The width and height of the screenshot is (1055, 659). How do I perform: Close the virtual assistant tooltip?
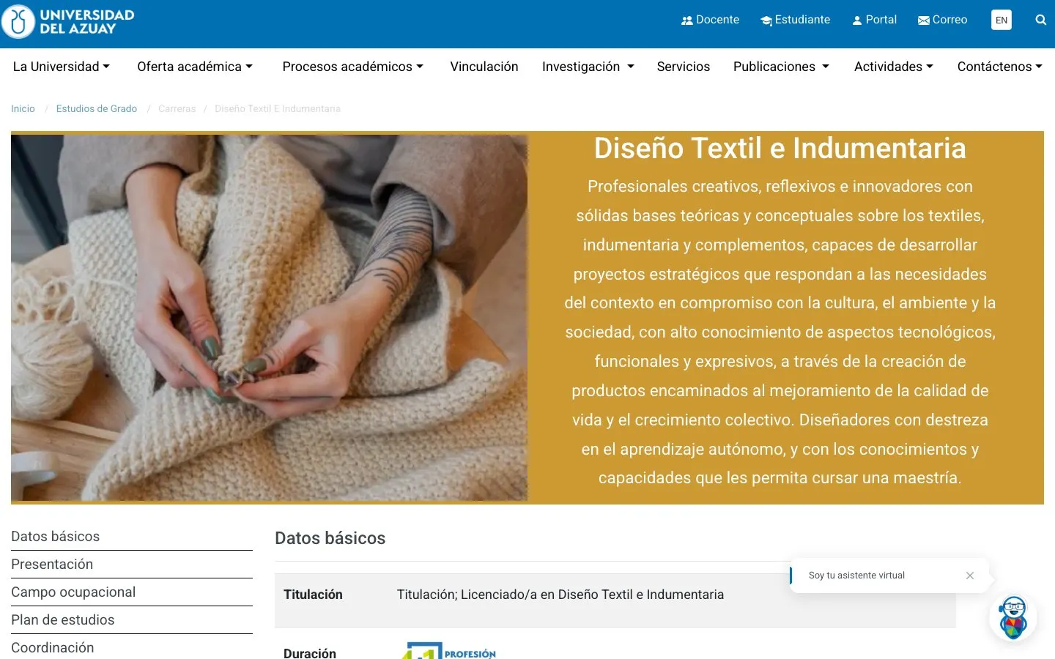970,576
